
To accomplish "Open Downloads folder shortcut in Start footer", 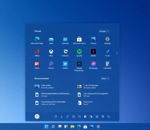I will [x=62, y=116].
